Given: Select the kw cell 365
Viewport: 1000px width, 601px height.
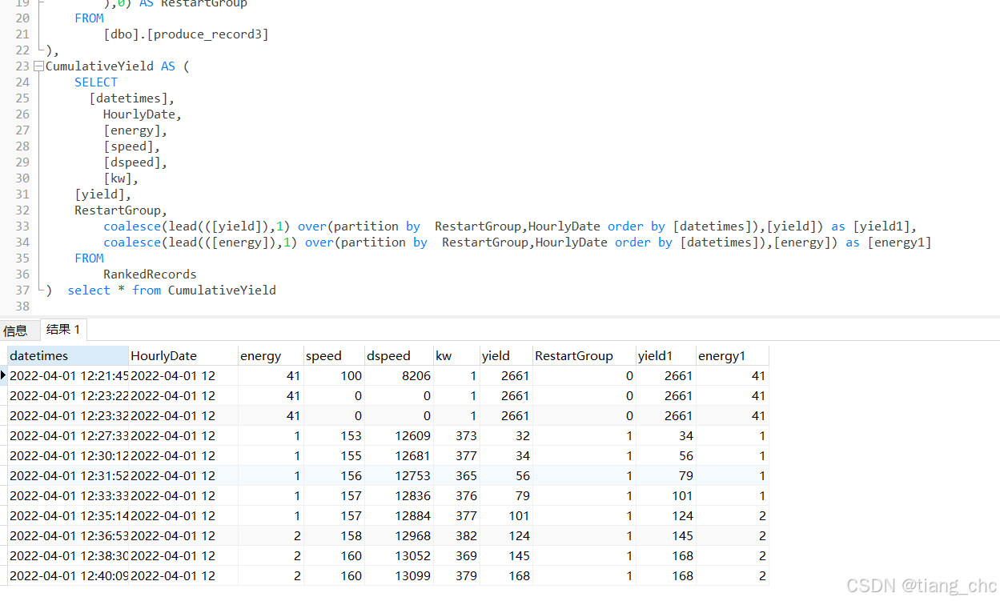Looking at the screenshot, I should pos(456,475).
